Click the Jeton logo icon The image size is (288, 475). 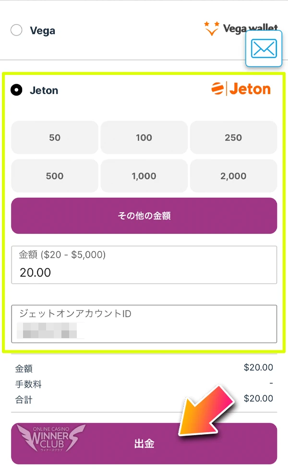218,88
